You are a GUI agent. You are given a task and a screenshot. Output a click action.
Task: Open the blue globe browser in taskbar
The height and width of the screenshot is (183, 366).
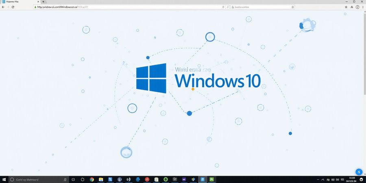(138, 179)
